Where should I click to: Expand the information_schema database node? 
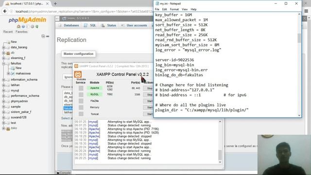coord(3,80)
